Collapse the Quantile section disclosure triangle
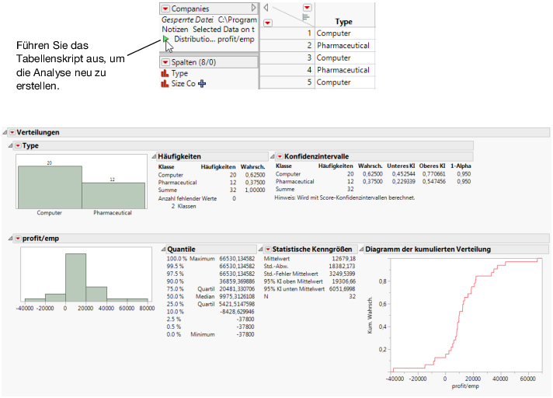This screenshot has width=553, height=398. [162, 249]
